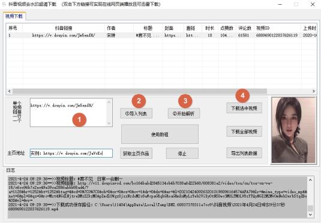The height and width of the screenshot is (223, 321).
Task: Click orange step 4 marker circle
Action: [x=242, y=95]
